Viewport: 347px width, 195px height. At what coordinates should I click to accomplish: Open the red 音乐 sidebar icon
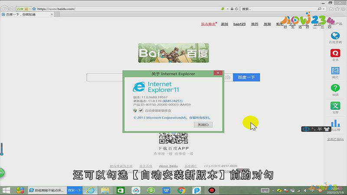(335, 53)
